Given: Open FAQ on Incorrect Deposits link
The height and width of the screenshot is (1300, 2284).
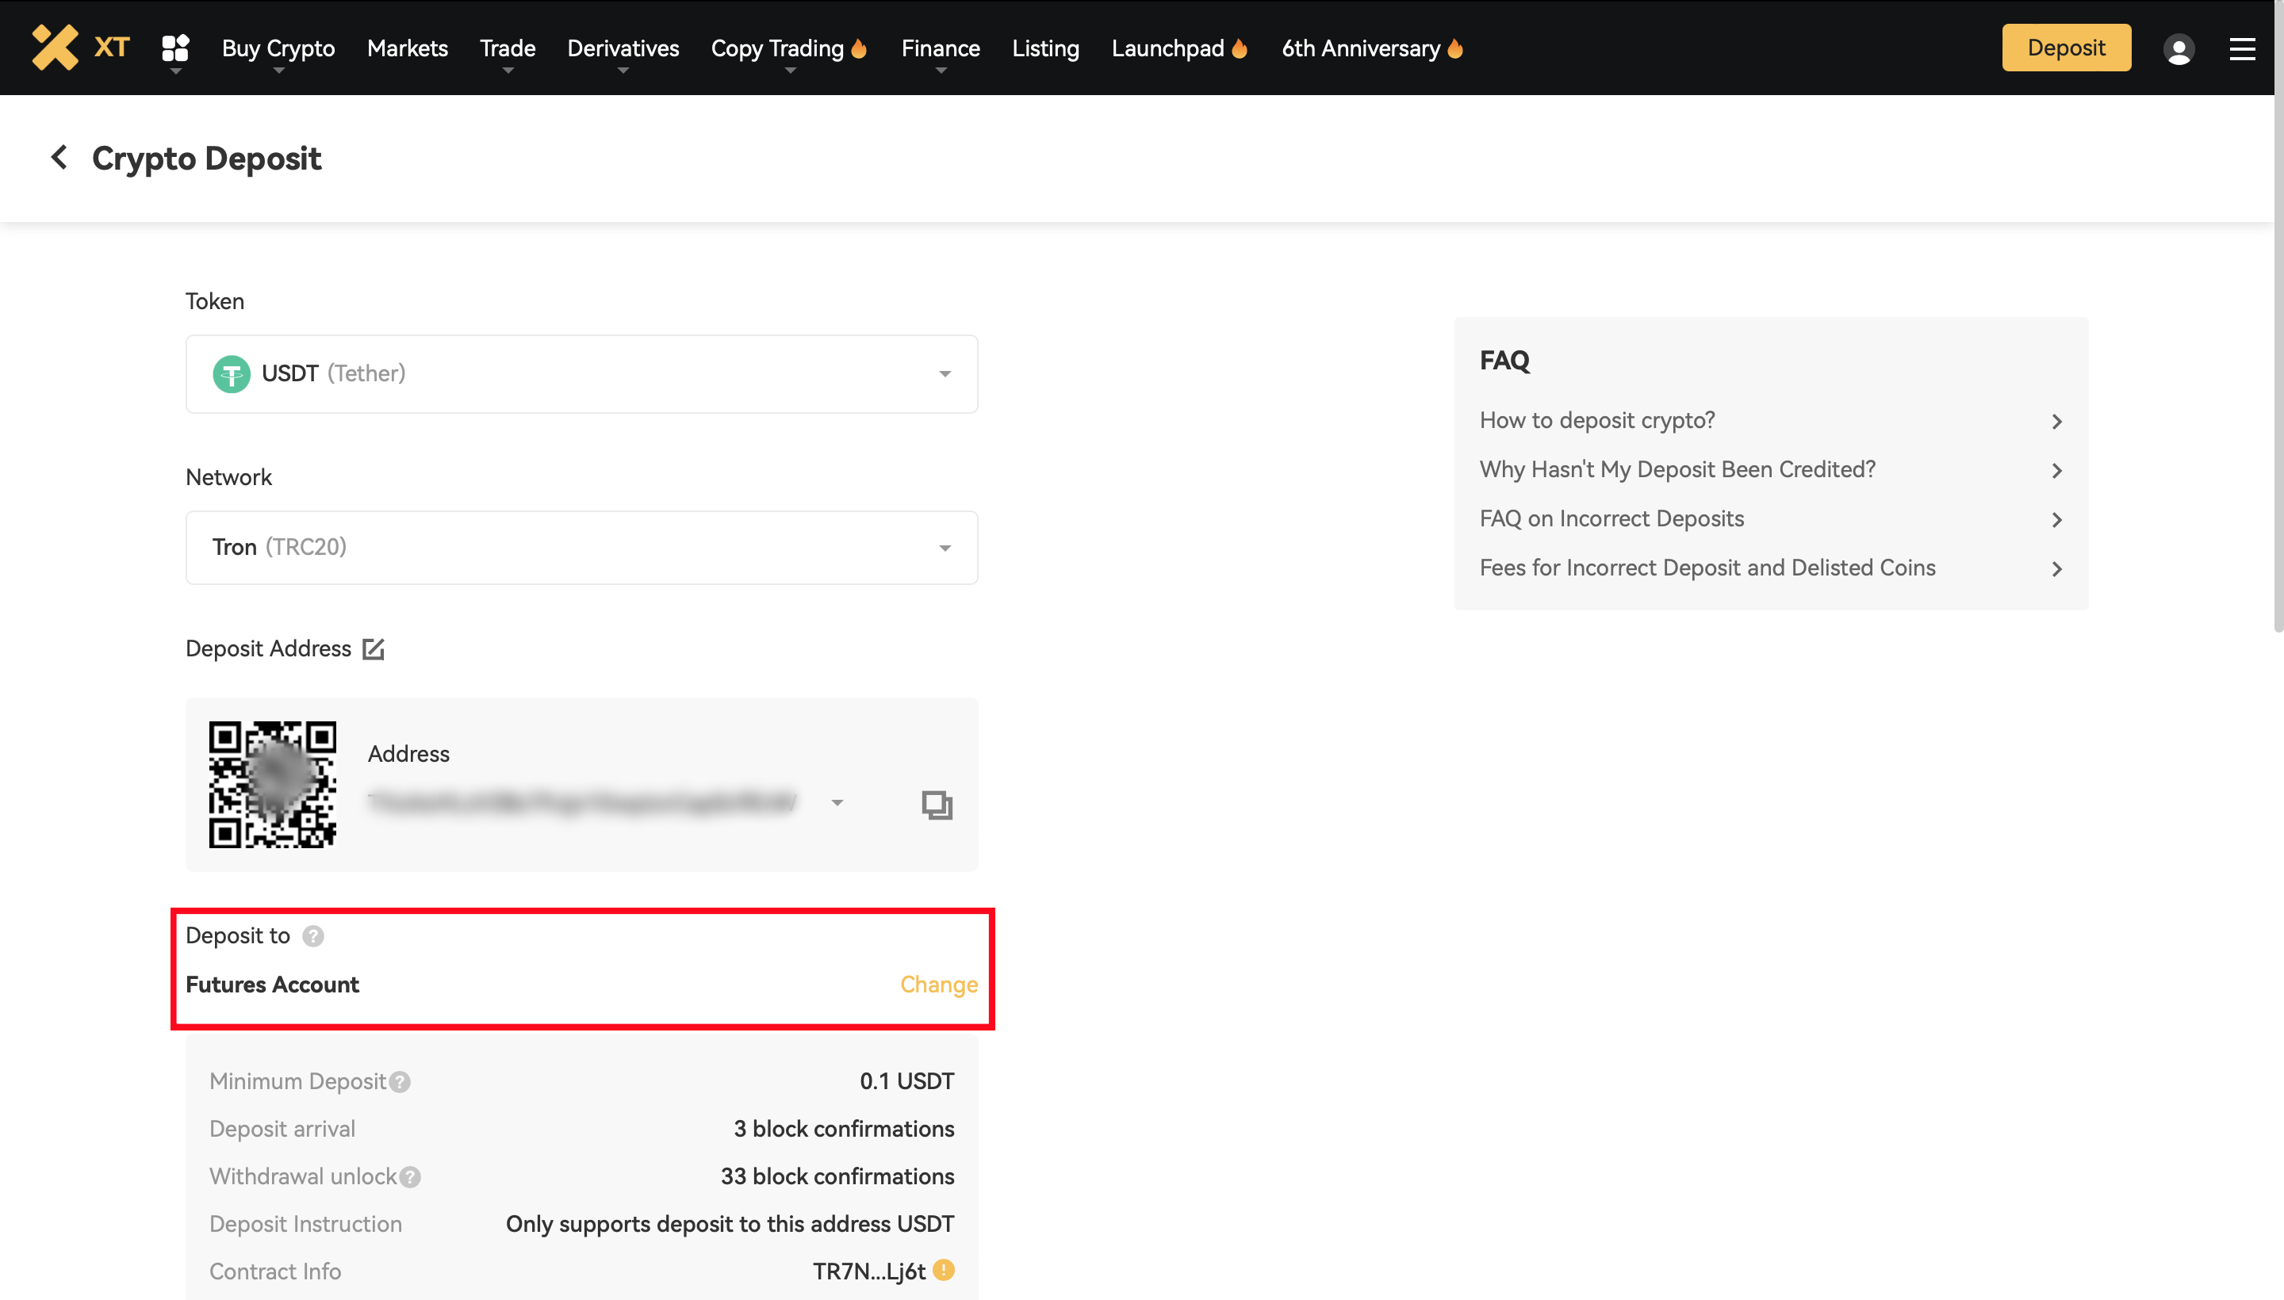Looking at the screenshot, I should pos(1611,518).
